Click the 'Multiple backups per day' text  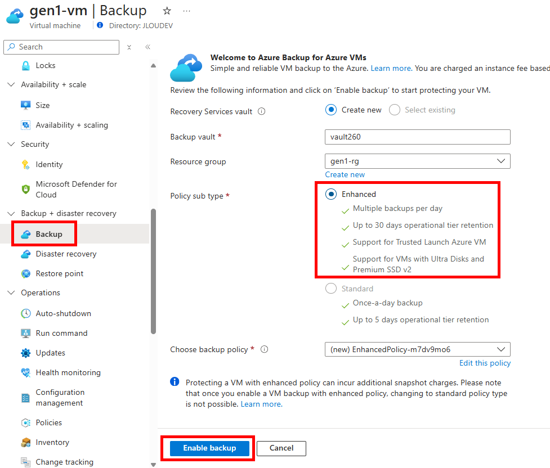(397, 208)
